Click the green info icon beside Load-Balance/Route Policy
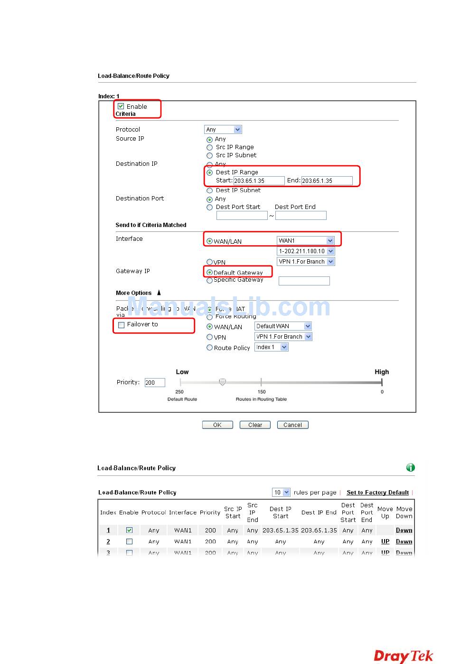Viewport: 451px width, 664px height. tap(410, 467)
